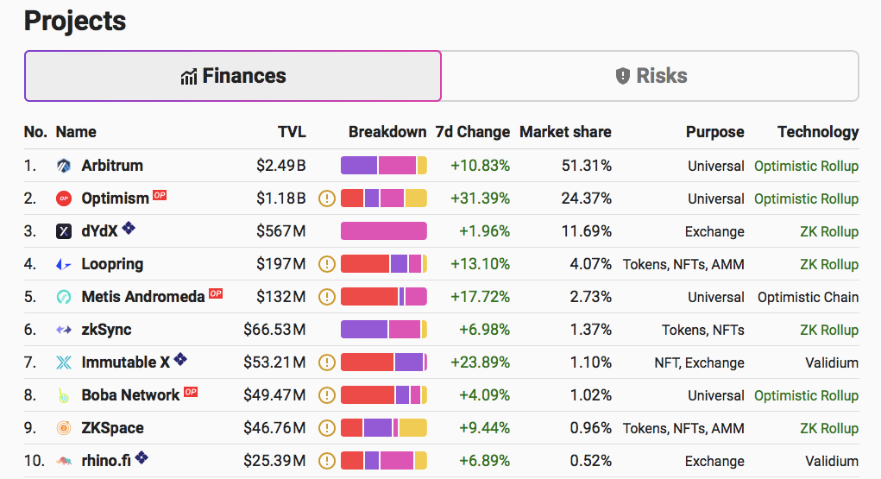Click the OP badge next to Optimism
The image size is (881, 479).
coord(160,195)
